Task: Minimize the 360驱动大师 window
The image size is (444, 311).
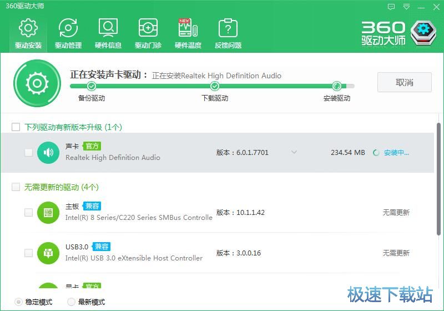Action: (421, 7)
